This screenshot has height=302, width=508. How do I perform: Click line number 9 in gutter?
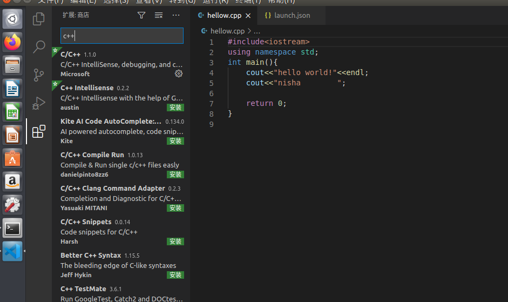[x=211, y=124]
